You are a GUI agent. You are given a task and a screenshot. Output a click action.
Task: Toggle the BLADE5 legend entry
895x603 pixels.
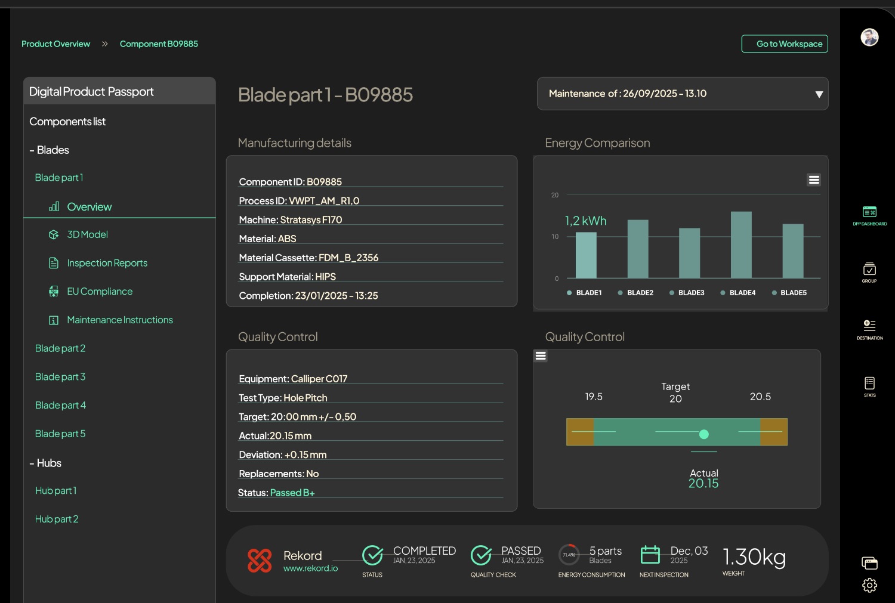[x=789, y=293]
